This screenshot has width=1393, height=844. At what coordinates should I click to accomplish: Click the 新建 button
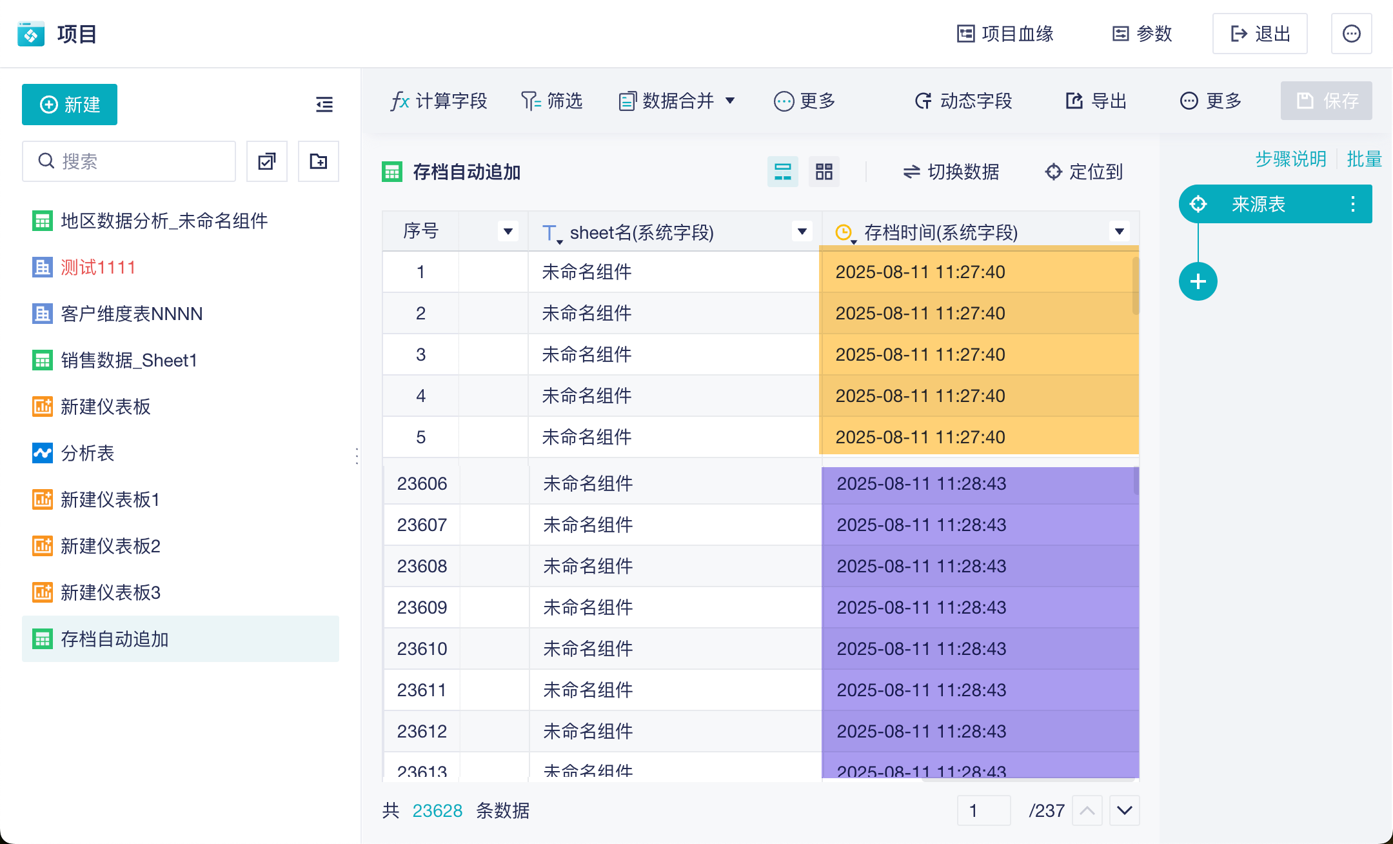pyautogui.click(x=70, y=105)
